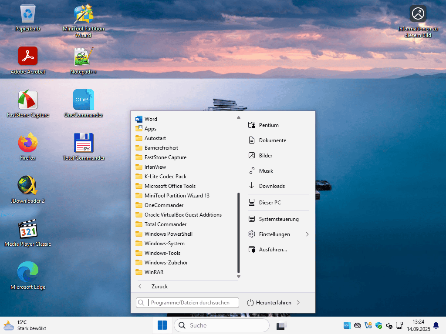Open Einstellungen submenu arrow
The image size is (446, 334).
pos(307,234)
